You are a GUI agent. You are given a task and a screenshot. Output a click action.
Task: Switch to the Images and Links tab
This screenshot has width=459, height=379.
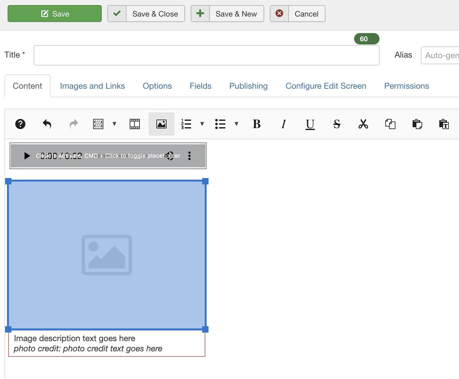(x=92, y=86)
